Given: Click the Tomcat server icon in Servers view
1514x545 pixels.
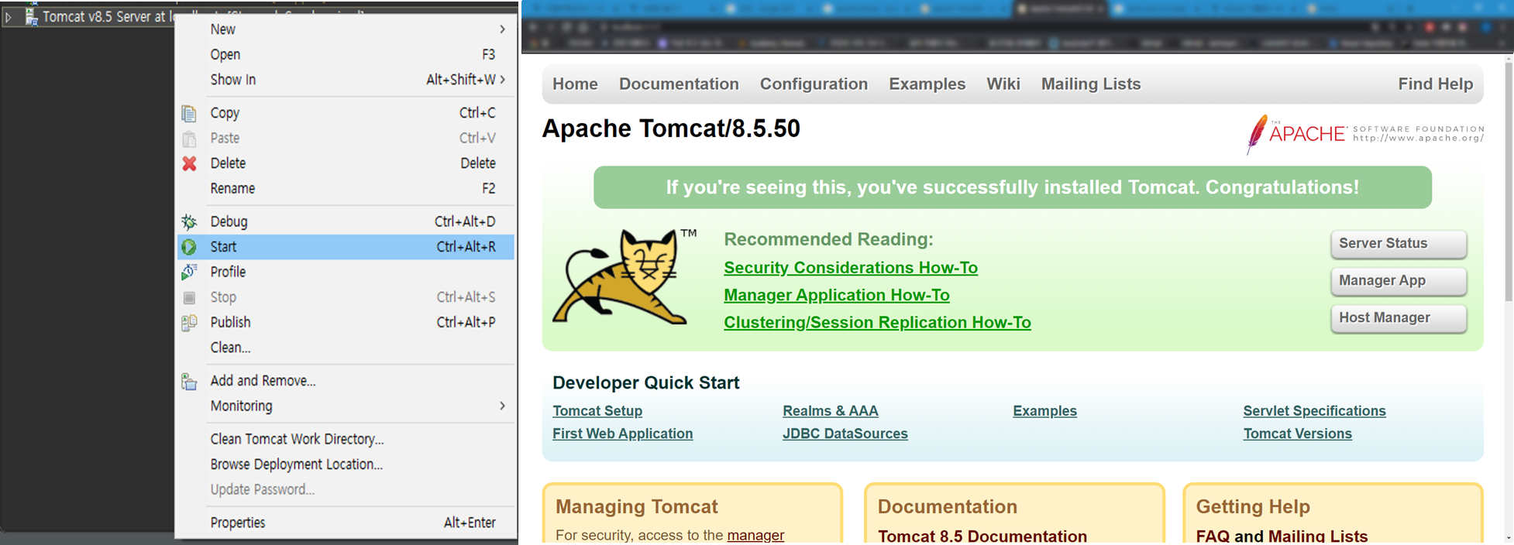Looking at the screenshot, I should 32,16.
